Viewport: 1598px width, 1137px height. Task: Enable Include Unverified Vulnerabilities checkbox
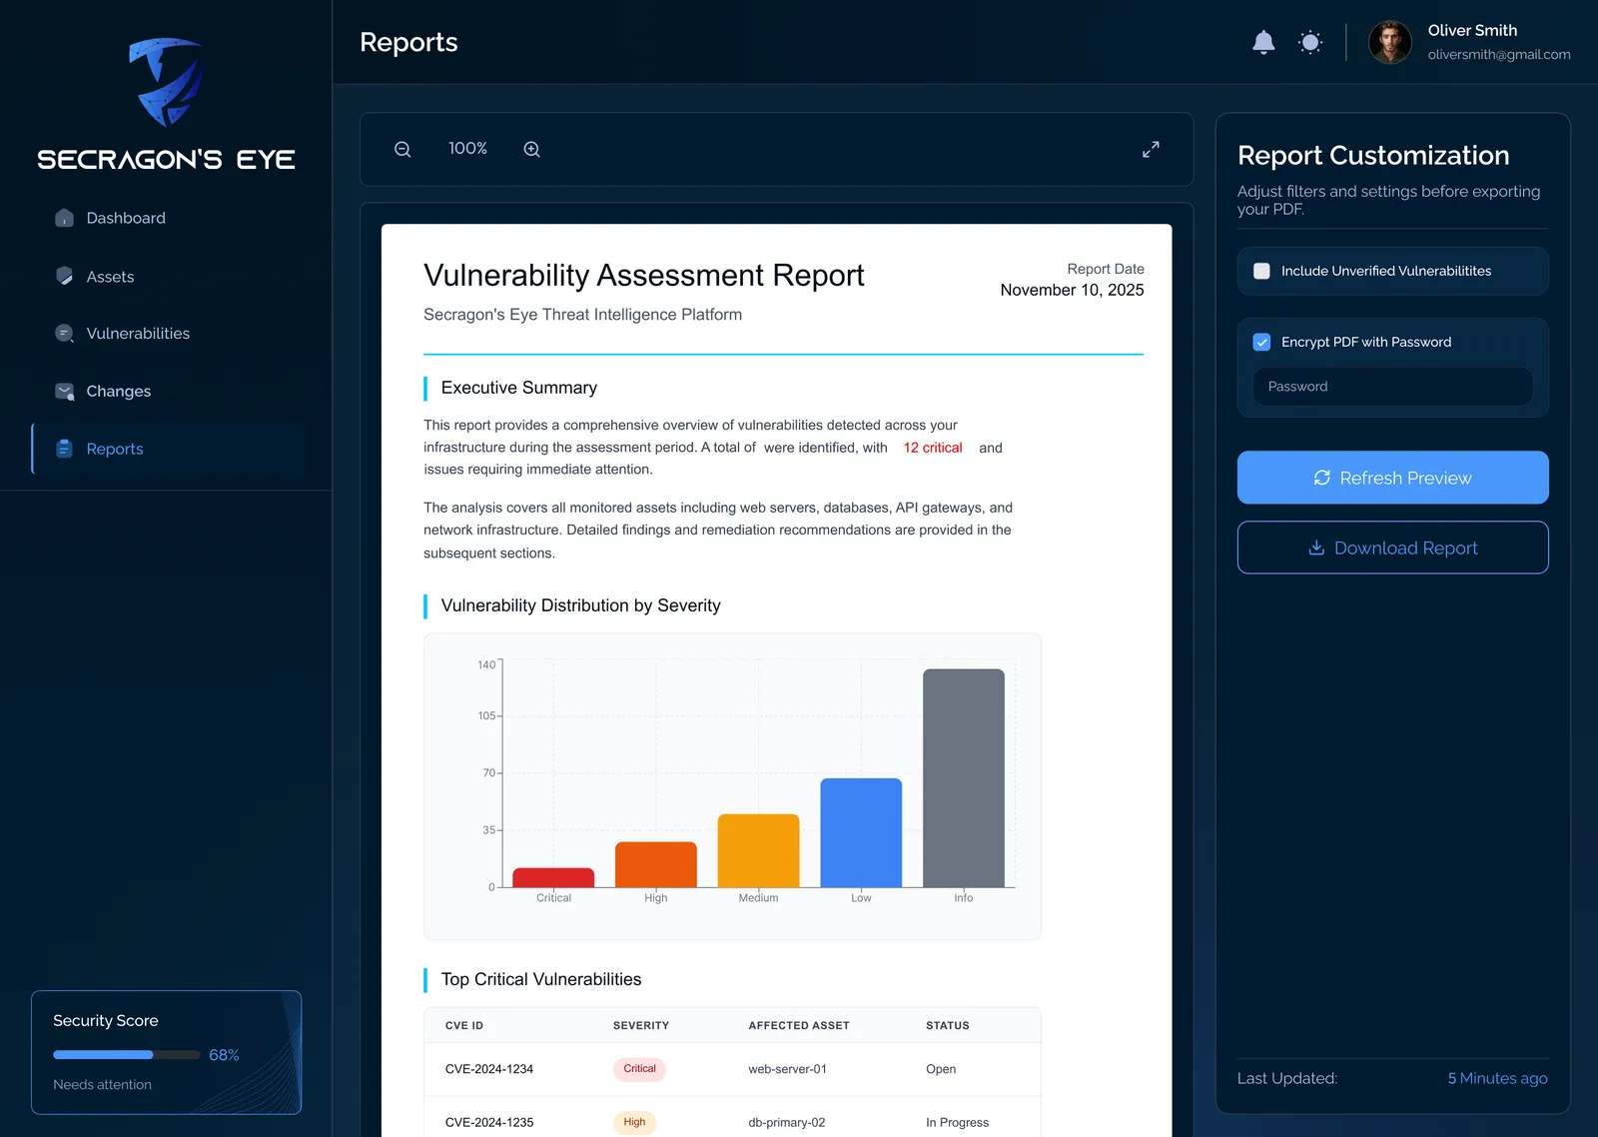click(x=1261, y=271)
